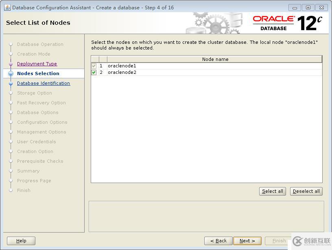Toggle the oraclenode2 checkbox
The width and height of the screenshot is (332, 250).
[x=94, y=72]
